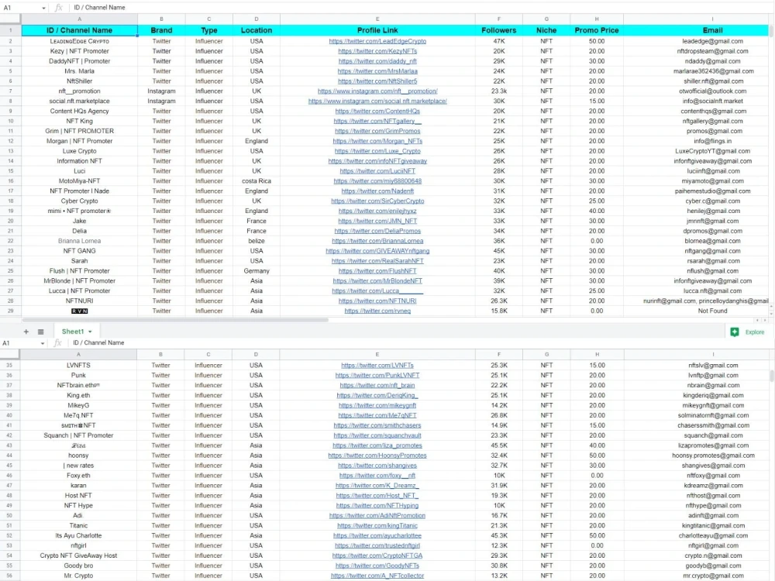The width and height of the screenshot is (775, 581).
Task: Click the horizontal scrollbar above the Sheet1 tab
Action: coord(175,320)
